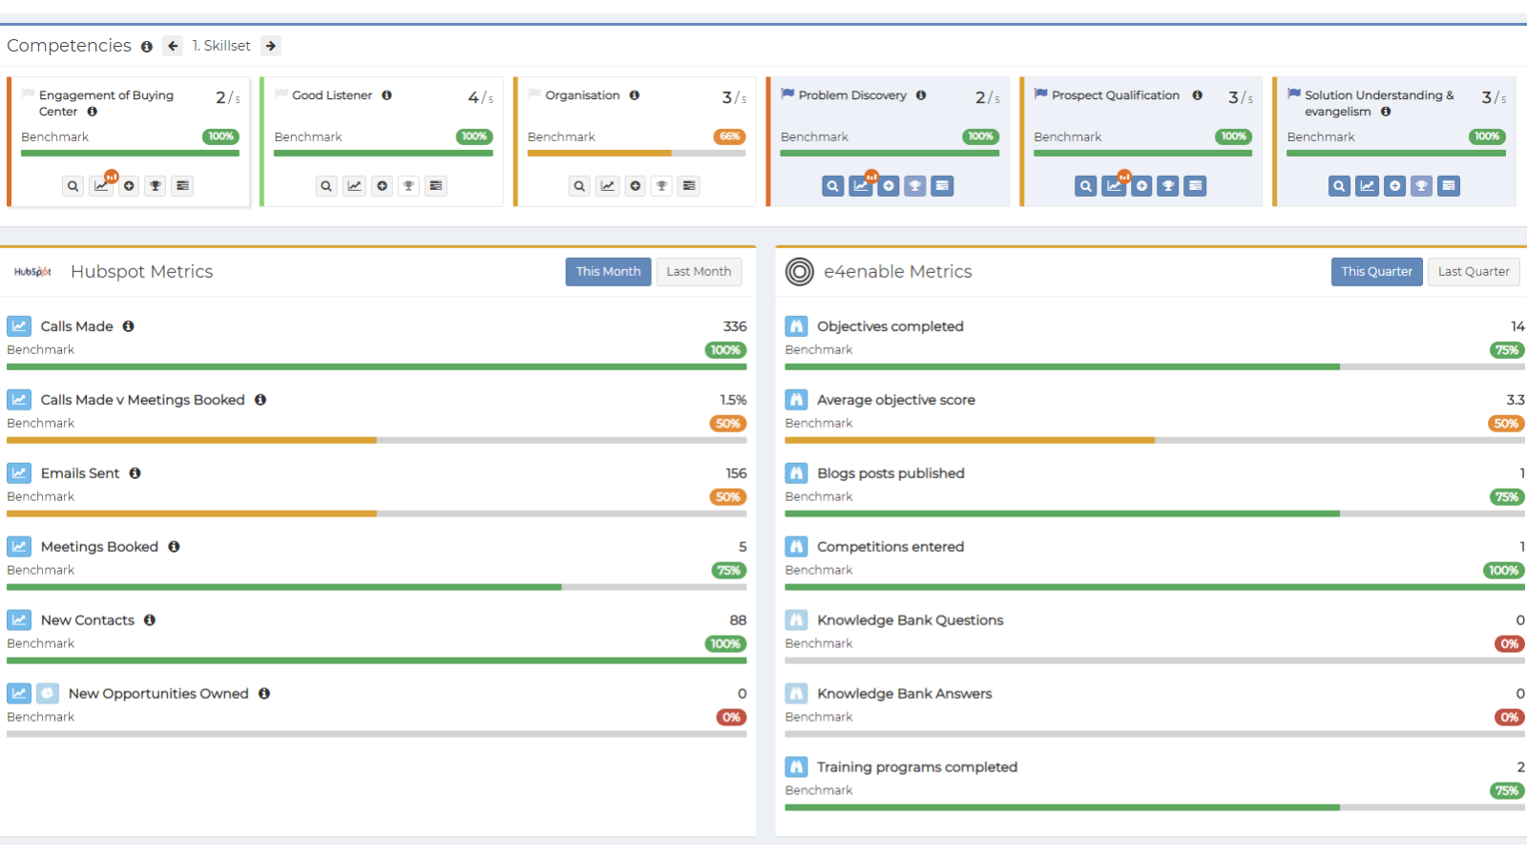The image size is (1527, 859).
Task: Click the back arrow next to Competencies heading
Action: [x=173, y=45]
